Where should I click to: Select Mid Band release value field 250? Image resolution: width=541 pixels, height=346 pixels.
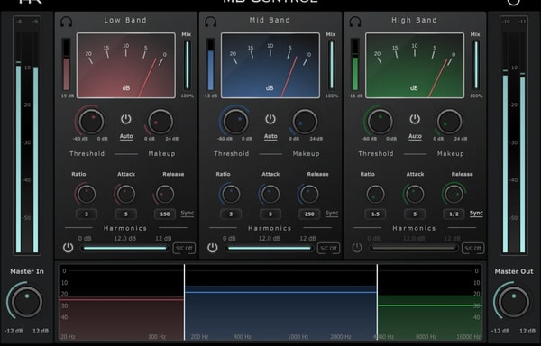(x=309, y=214)
